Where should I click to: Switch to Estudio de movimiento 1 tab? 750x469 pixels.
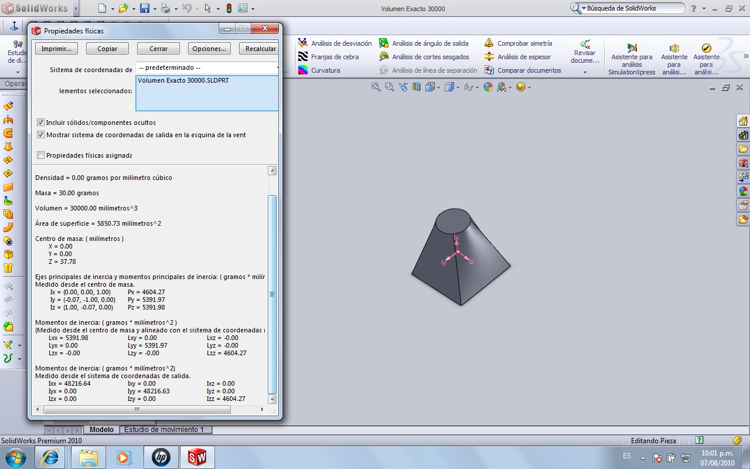[x=164, y=430]
